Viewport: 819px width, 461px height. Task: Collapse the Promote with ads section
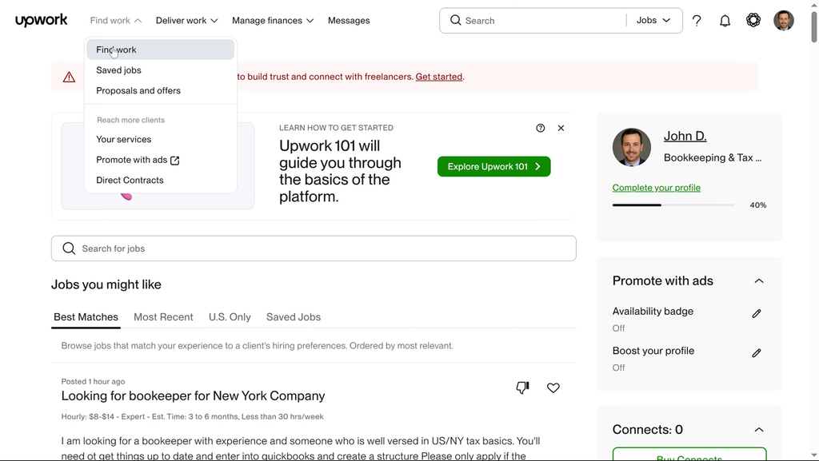[x=758, y=281]
